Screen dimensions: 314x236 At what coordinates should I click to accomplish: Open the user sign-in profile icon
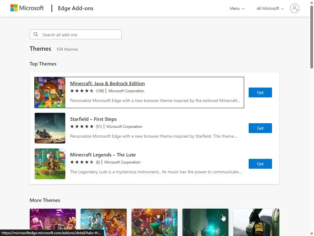click(294, 8)
